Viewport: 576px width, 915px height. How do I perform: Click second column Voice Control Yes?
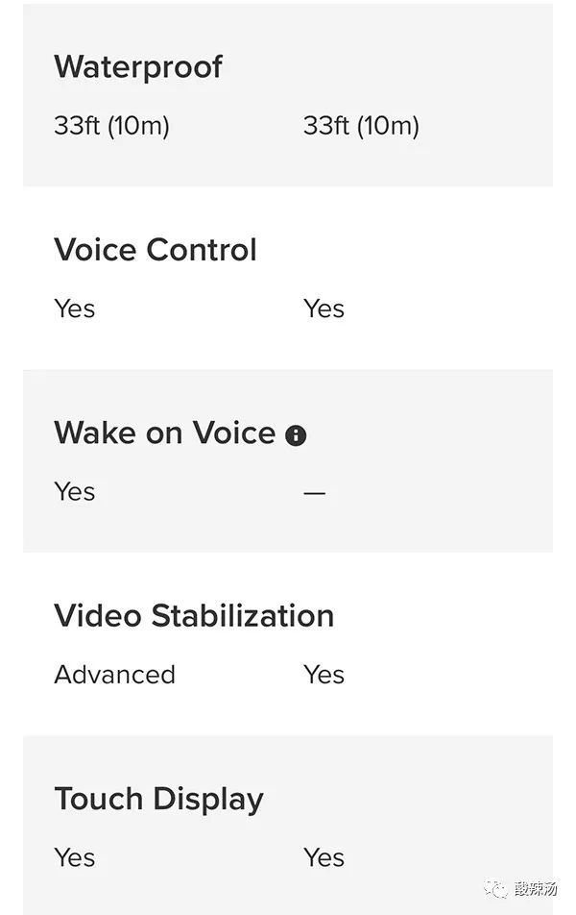click(x=324, y=309)
